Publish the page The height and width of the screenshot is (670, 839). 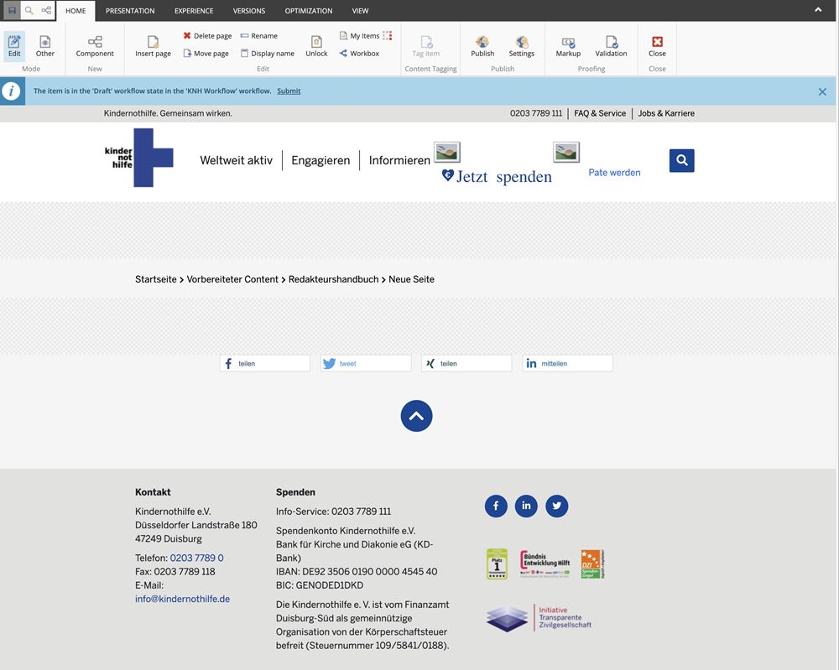tap(482, 45)
